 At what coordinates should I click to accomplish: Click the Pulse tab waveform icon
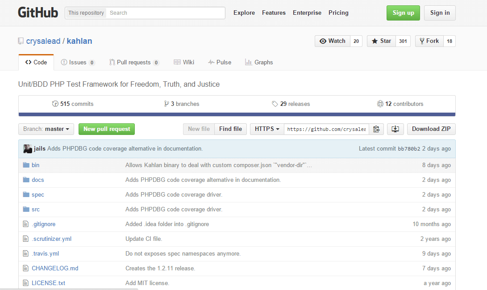tap(211, 62)
